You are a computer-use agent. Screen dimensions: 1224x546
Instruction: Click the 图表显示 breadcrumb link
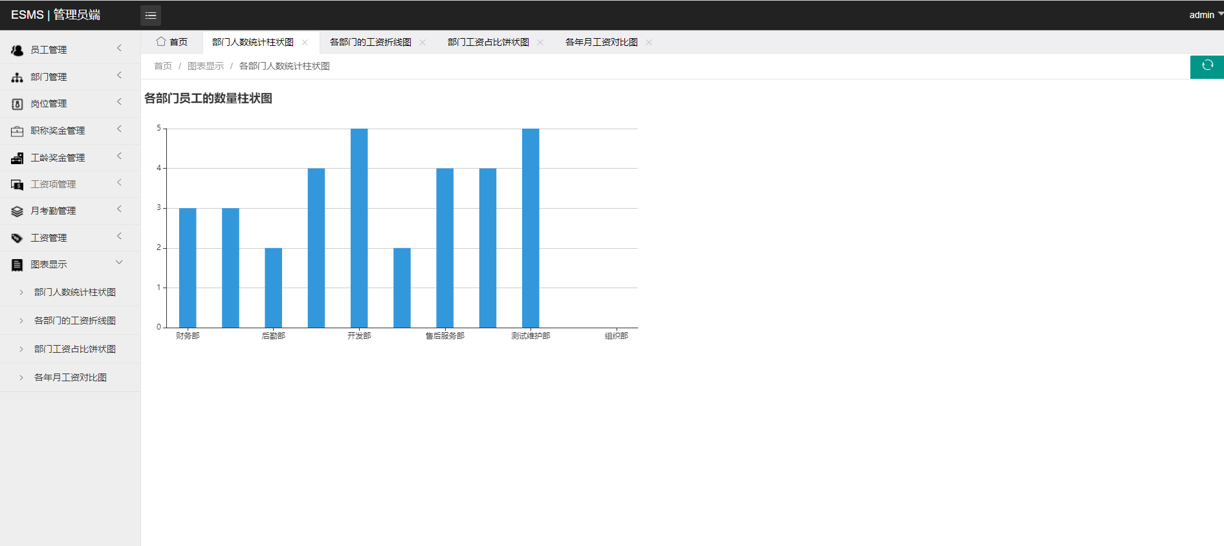(x=205, y=66)
